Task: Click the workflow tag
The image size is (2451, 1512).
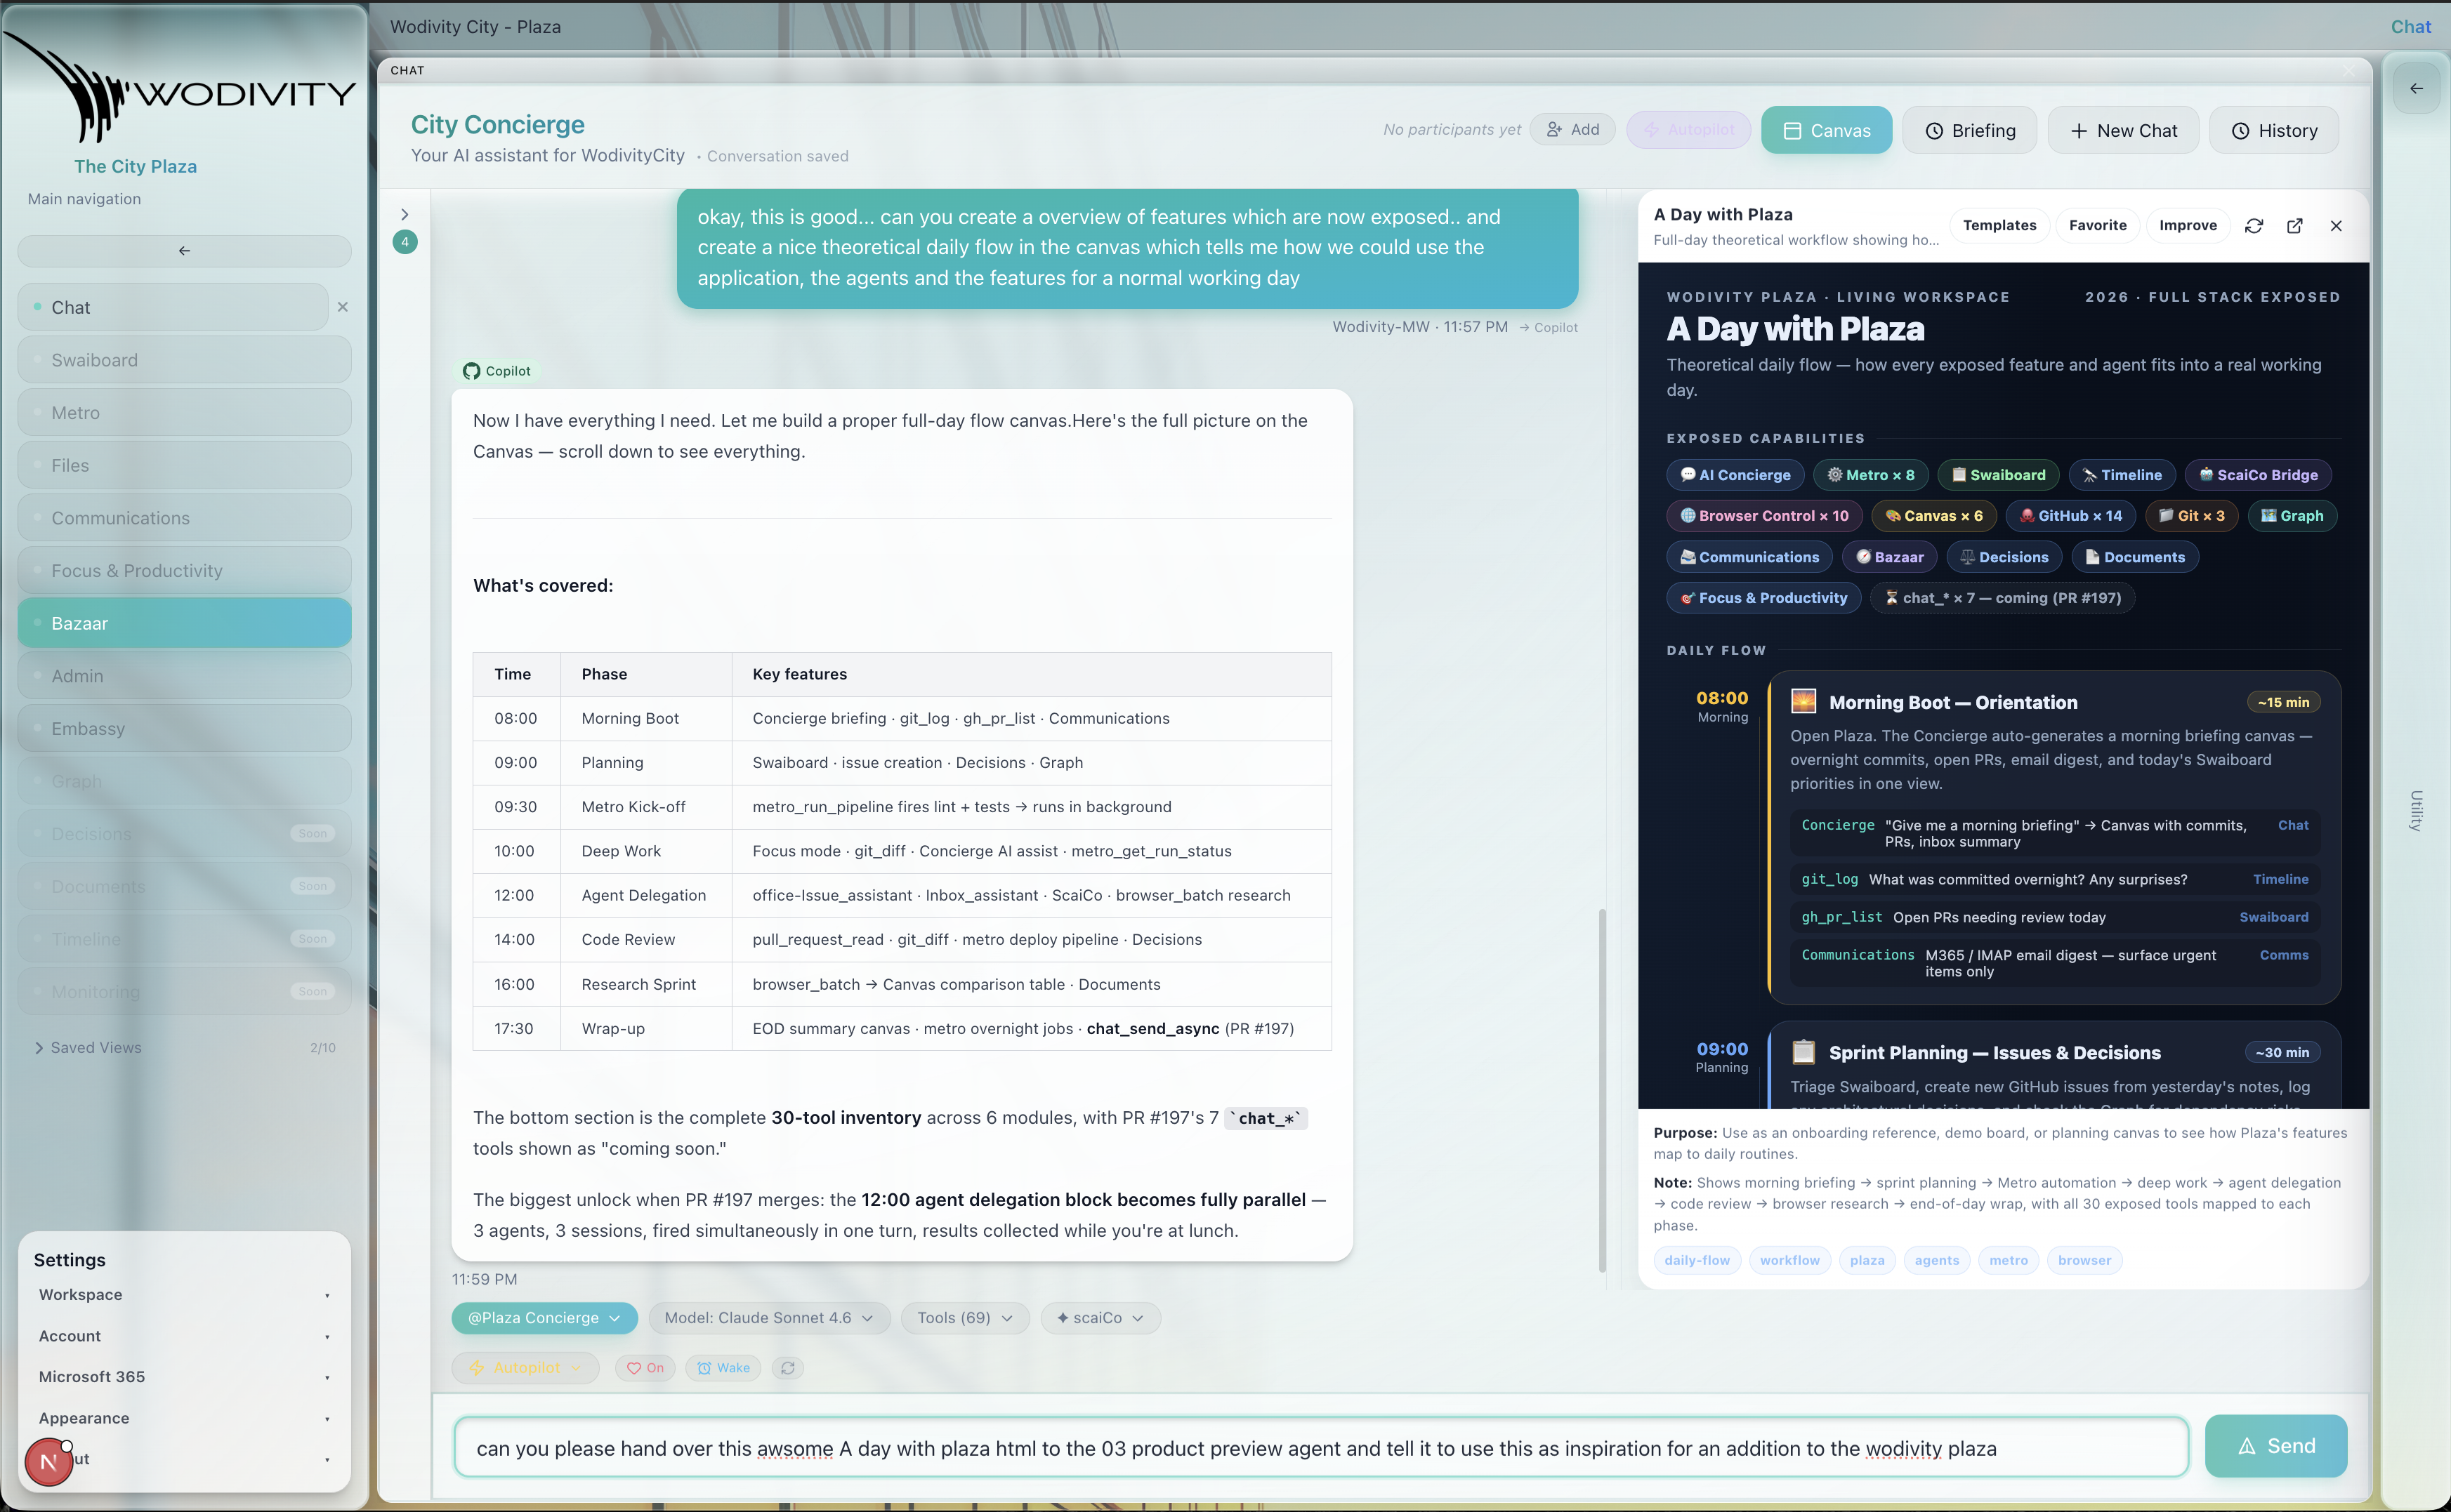Action: point(1789,1260)
